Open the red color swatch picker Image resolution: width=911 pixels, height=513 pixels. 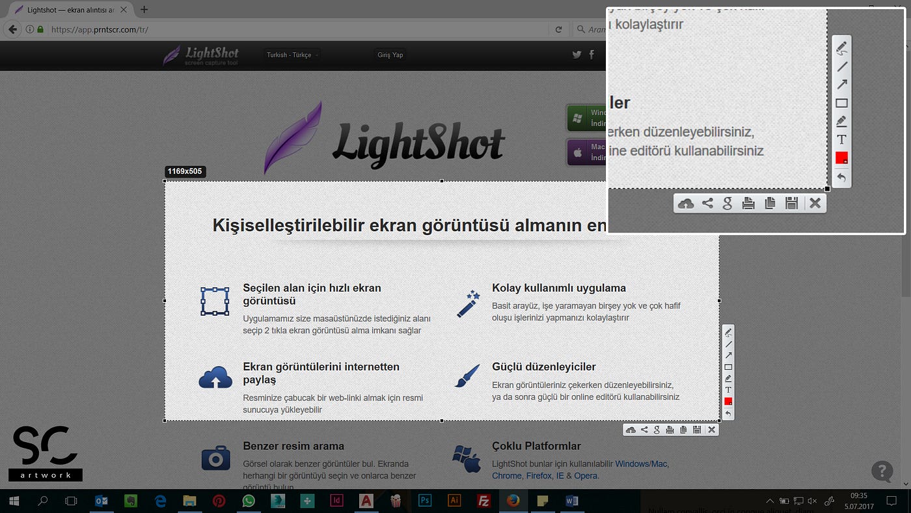pos(841,158)
